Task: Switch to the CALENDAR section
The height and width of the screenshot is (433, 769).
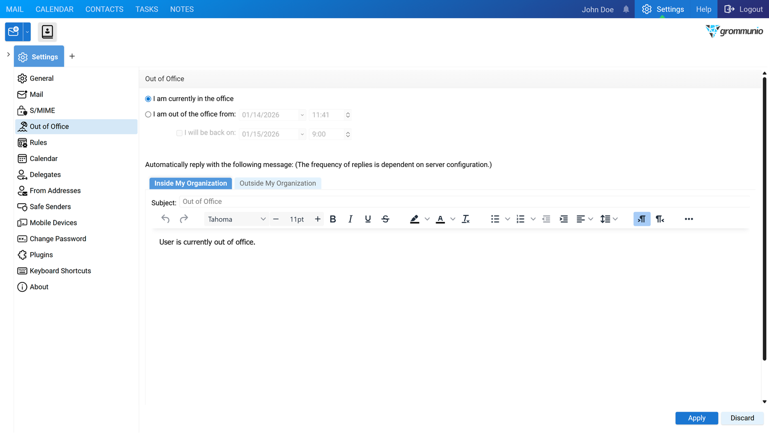Action: pos(54,9)
